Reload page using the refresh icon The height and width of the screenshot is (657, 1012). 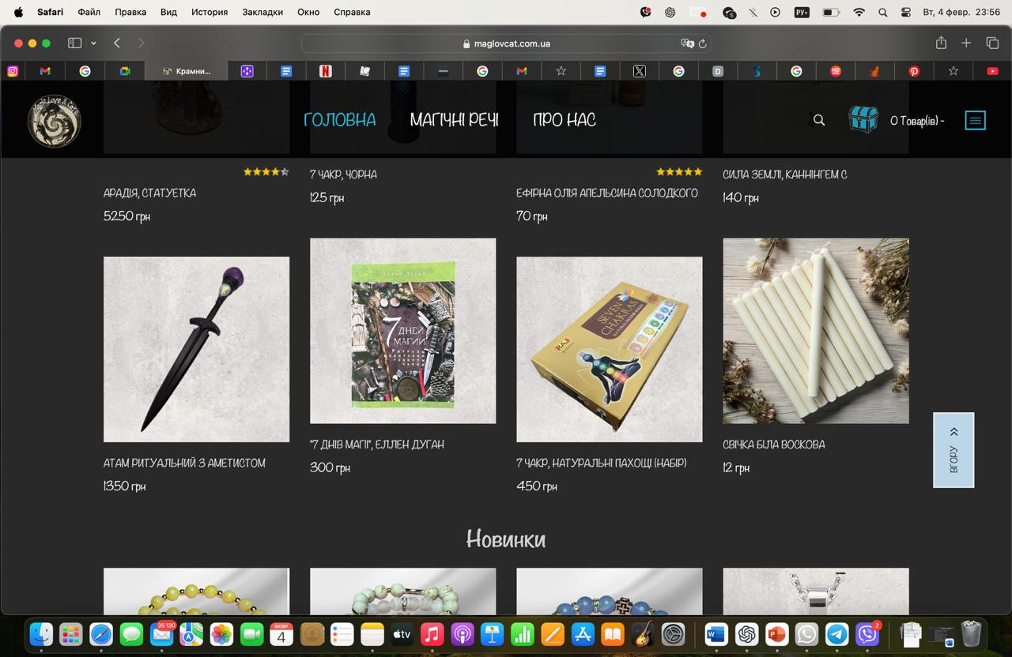pyautogui.click(x=703, y=43)
